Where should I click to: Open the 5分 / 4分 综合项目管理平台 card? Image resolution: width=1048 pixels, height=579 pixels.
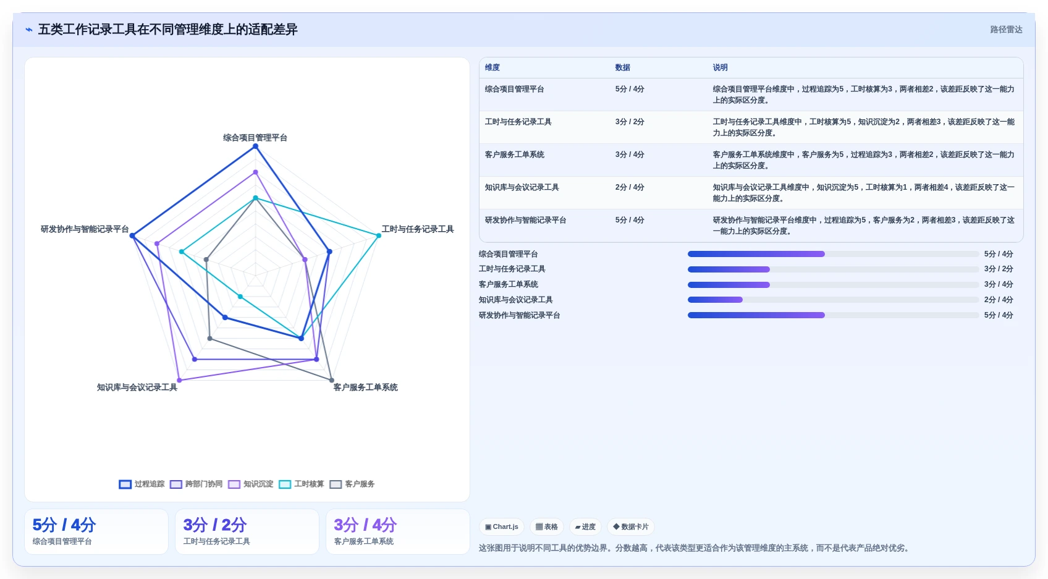point(96,531)
